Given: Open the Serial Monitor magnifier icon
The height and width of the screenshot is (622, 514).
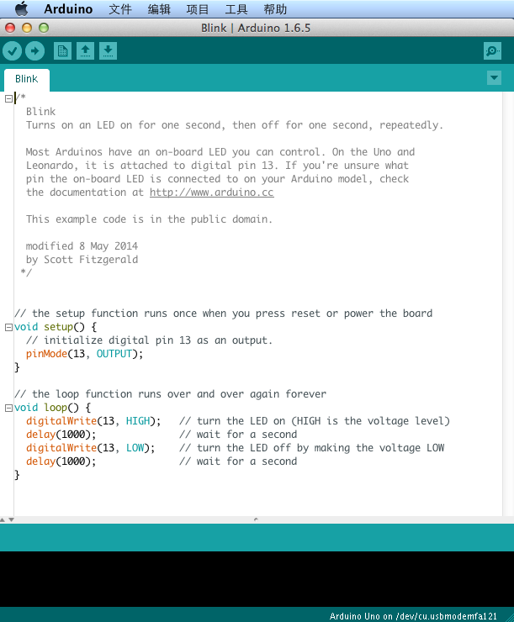Looking at the screenshot, I should click(493, 51).
